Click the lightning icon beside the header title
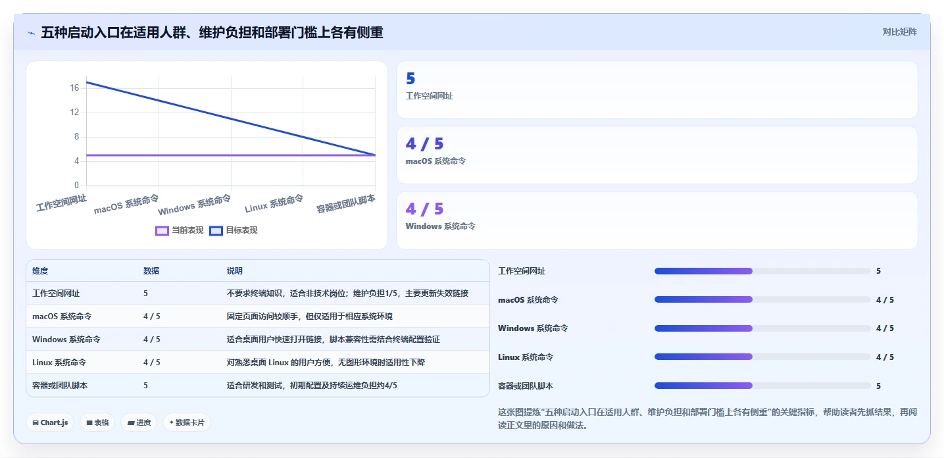Screen dimensions: 944x458 click(31, 32)
